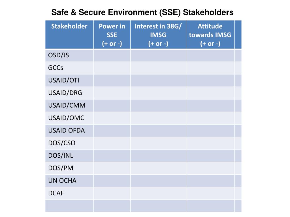Select the USAID/CMM row label
The image size is (290, 217).
click(69, 106)
